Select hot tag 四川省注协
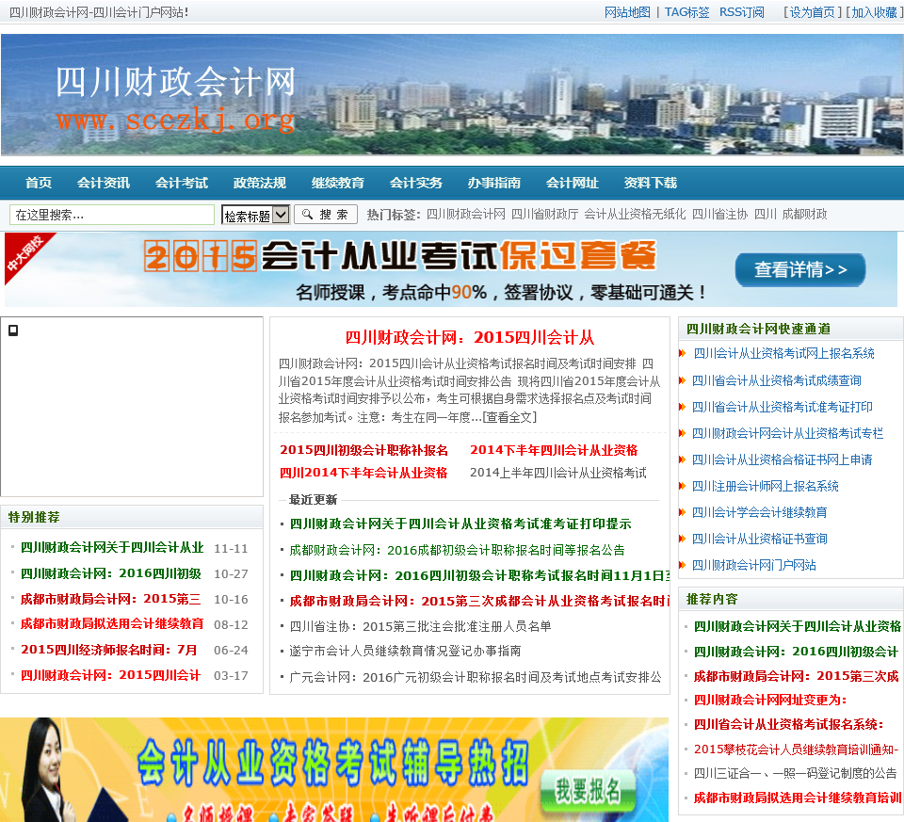Image resolution: width=904 pixels, height=822 pixels. coord(719,215)
